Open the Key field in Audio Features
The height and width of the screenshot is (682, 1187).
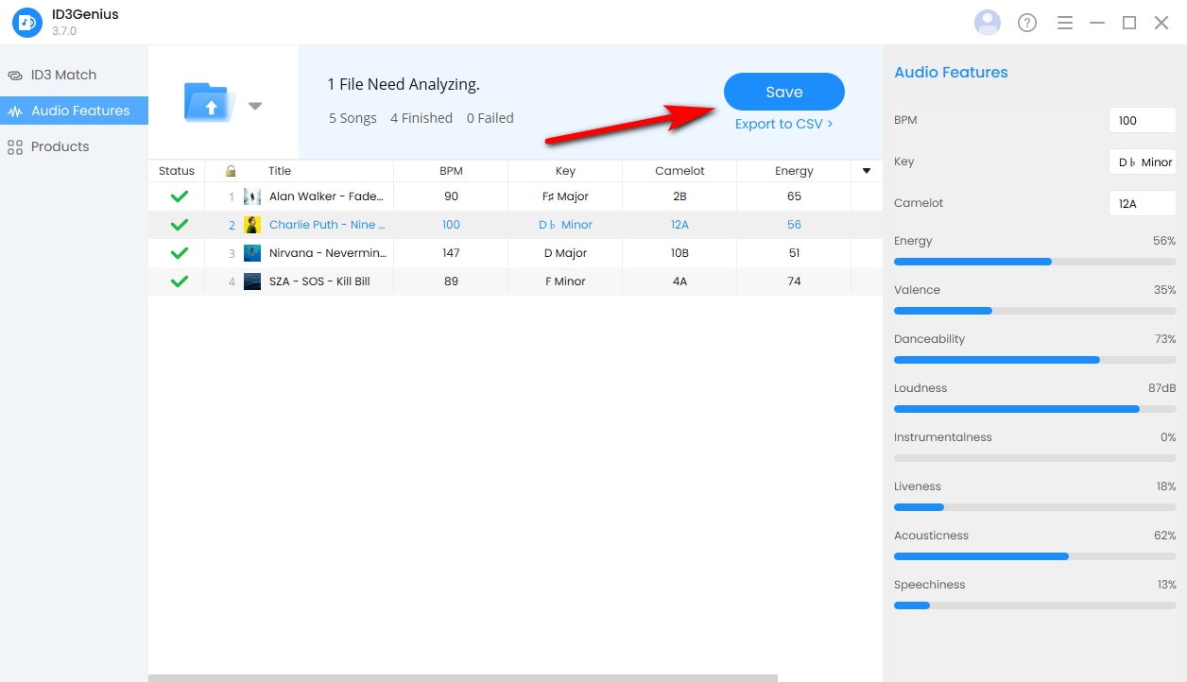(1142, 162)
